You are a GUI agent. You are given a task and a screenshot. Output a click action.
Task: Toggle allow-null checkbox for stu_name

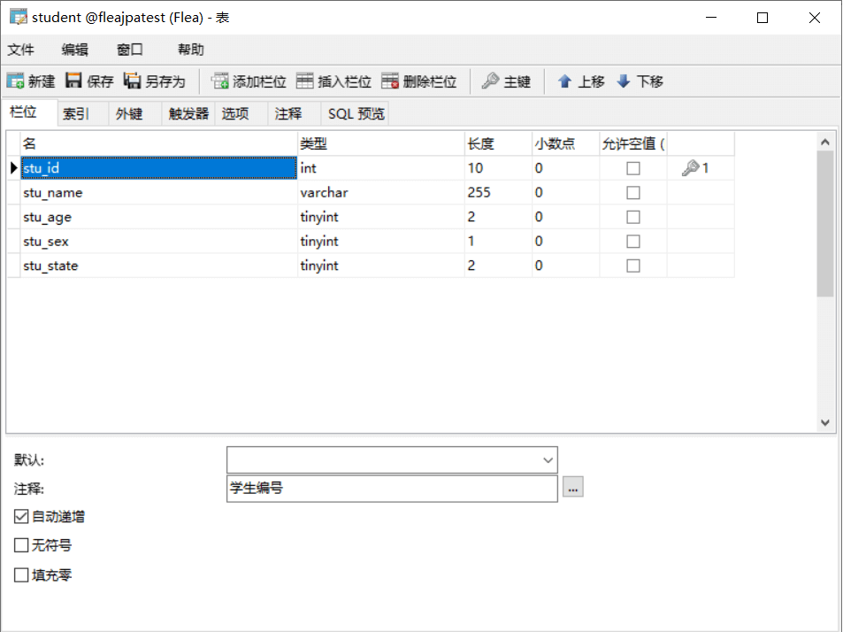[x=633, y=193]
